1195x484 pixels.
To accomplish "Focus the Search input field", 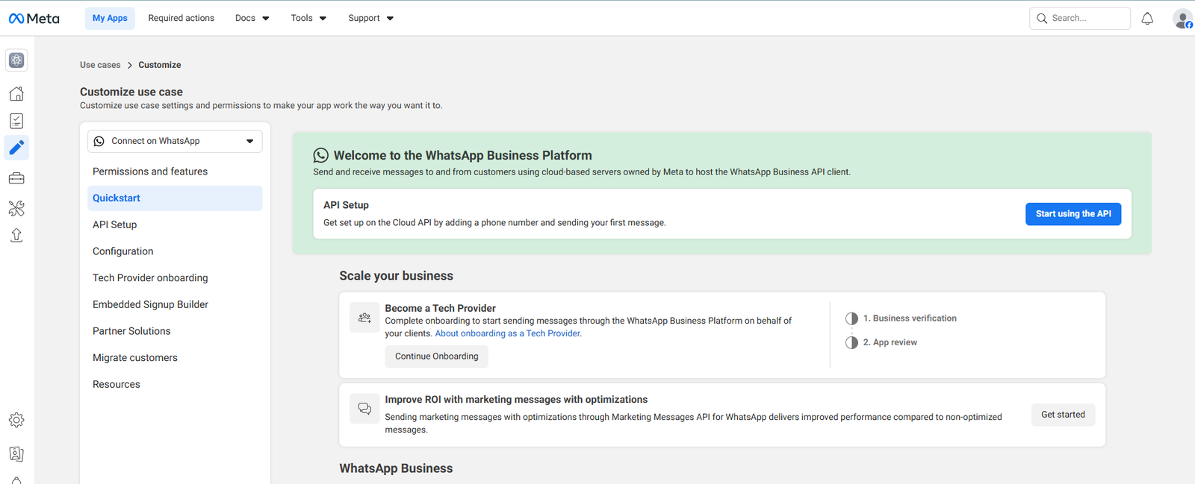I will pos(1080,19).
